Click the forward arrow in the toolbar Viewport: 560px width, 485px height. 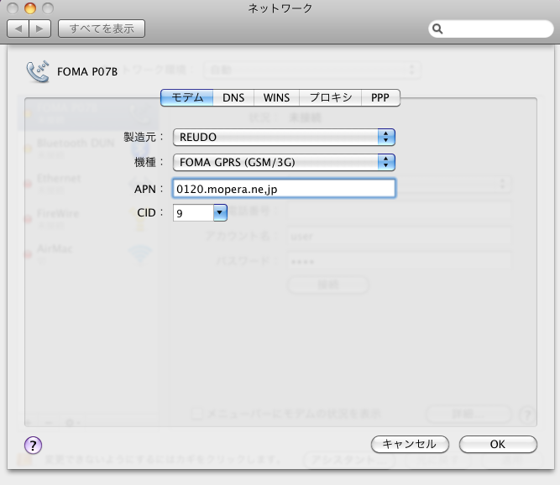(x=39, y=29)
